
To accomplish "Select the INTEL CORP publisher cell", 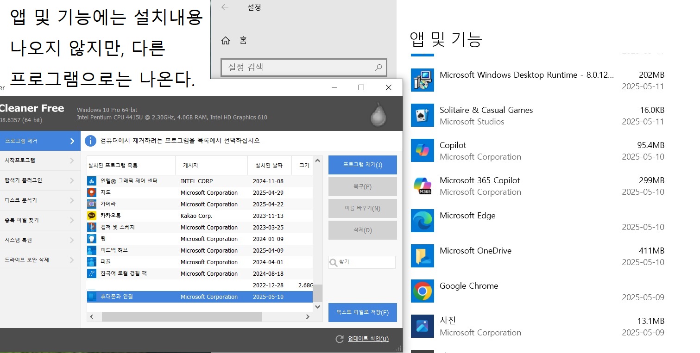I will [x=197, y=181].
